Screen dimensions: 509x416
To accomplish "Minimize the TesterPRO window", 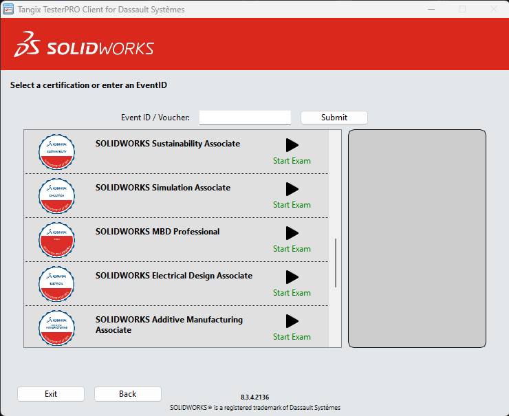I will pyautogui.click(x=431, y=9).
